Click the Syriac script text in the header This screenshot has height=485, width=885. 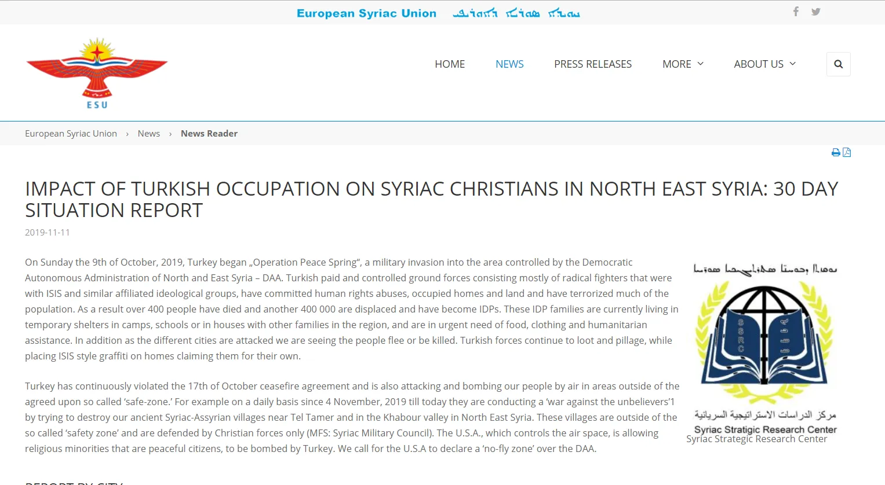coord(516,13)
